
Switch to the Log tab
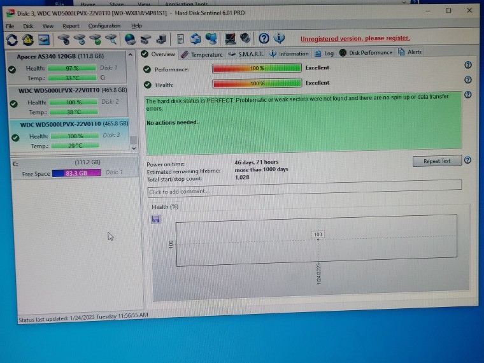pos(324,53)
